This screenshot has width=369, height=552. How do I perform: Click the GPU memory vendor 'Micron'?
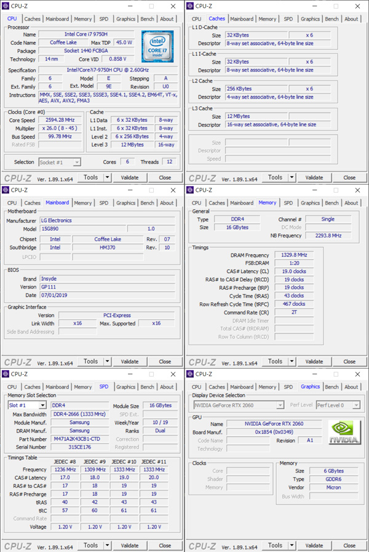pos(333,487)
